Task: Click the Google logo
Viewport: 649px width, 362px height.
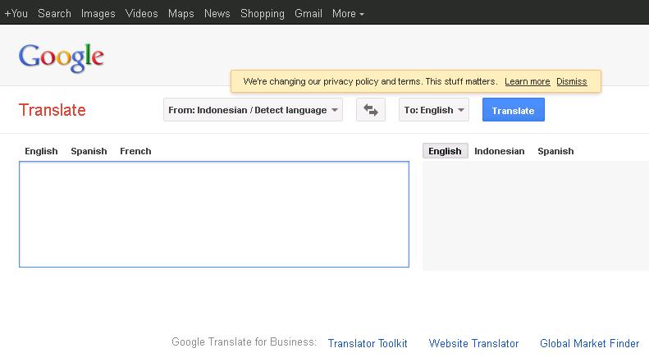Action: [62, 57]
